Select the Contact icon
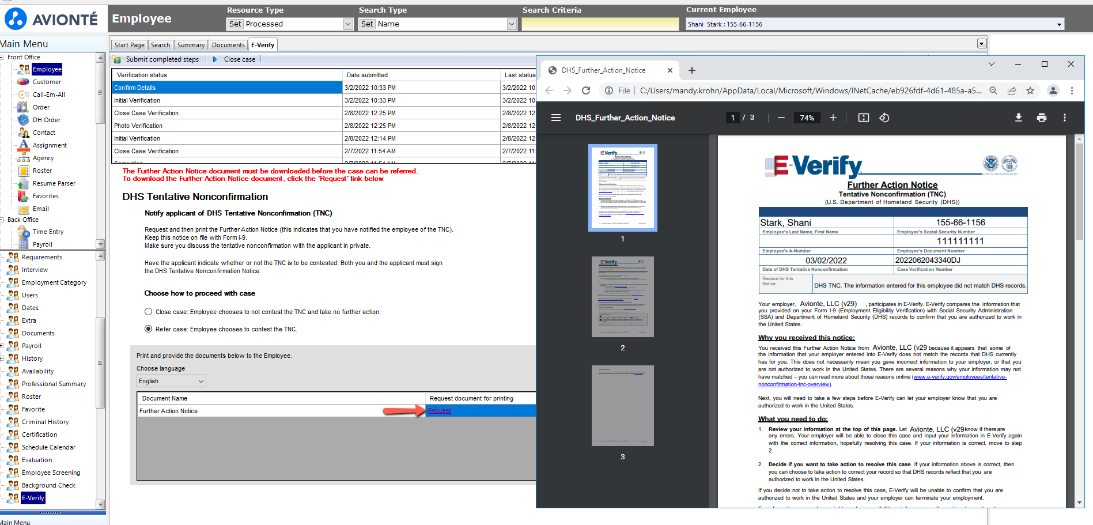Viewport: 1093px width, 525px height. (24, 133)
